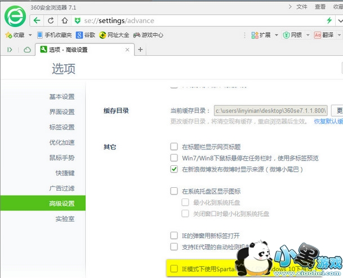Click the cache directory path field
The height and width of the screenshot is (278, 343).
270,111
